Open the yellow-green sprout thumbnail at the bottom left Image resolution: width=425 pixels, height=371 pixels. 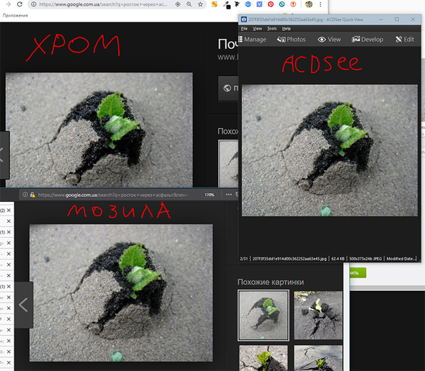coord(264,358)
